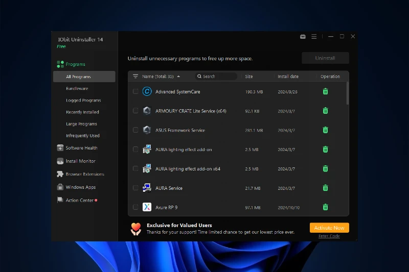Click into the Search input field

click(x=216, y=76)
